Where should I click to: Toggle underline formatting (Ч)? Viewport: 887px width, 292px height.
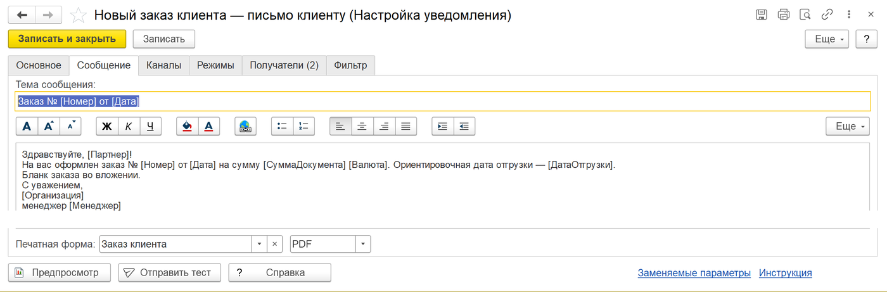coord(150,126)
